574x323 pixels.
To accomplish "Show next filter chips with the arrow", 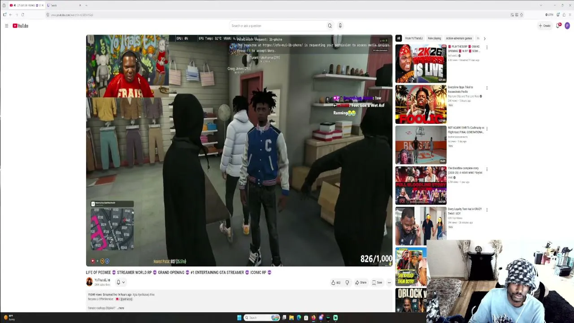I will click(484, 39).
